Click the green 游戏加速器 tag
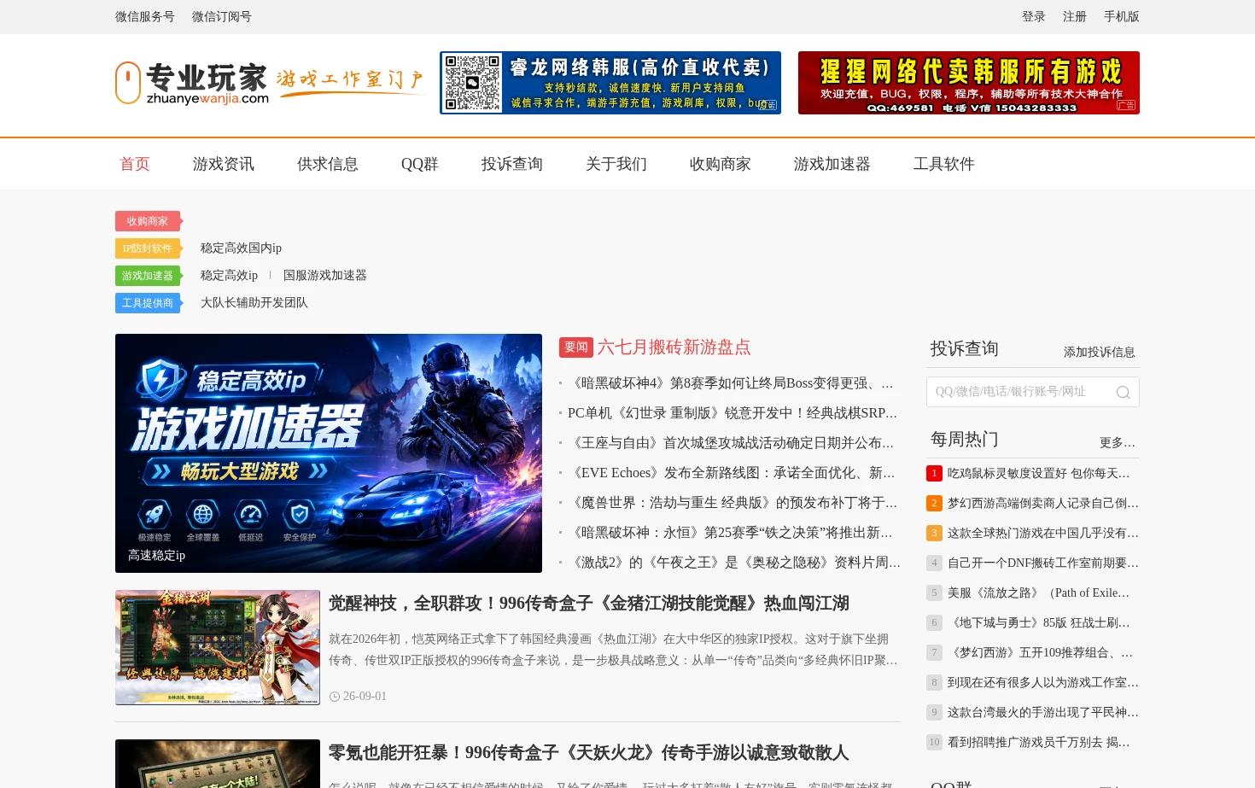1255x788 pixels. (x=148, y=276)
